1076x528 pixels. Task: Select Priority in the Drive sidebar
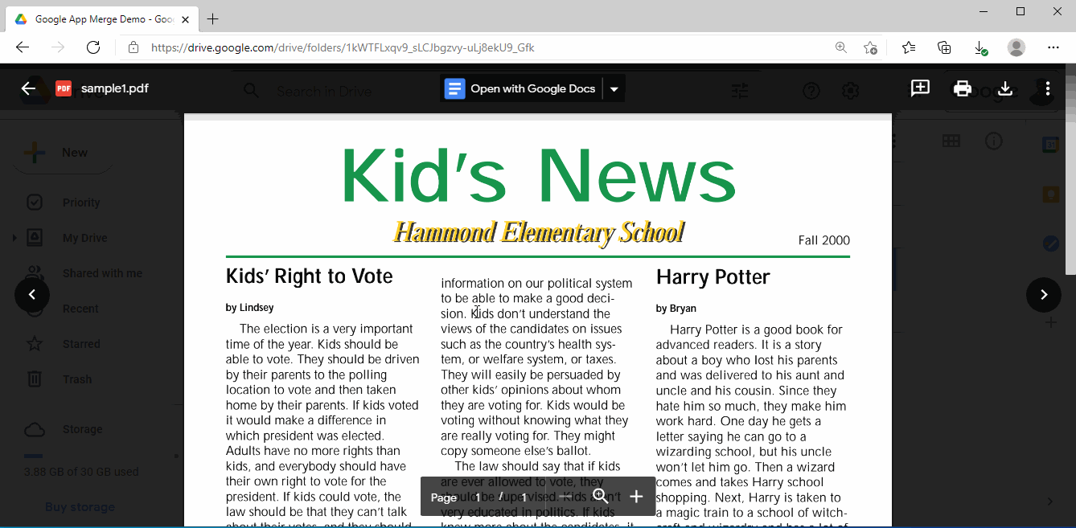coord(81,203)
